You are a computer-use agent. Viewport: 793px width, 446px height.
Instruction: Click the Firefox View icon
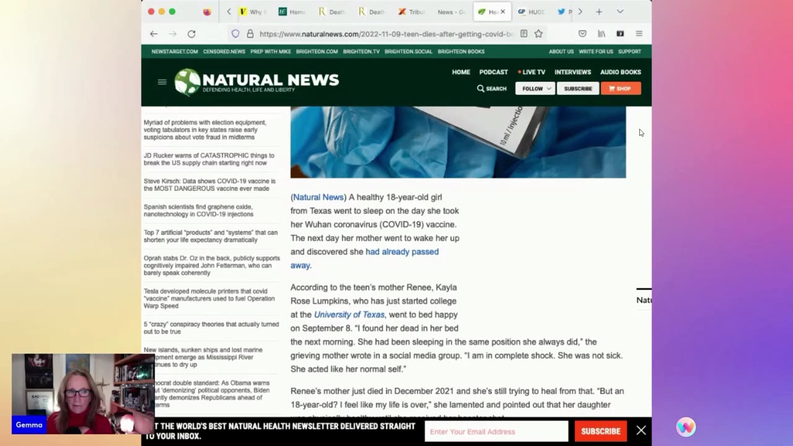207,12
